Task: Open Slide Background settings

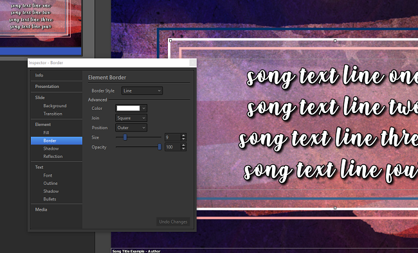Action: 55,106
